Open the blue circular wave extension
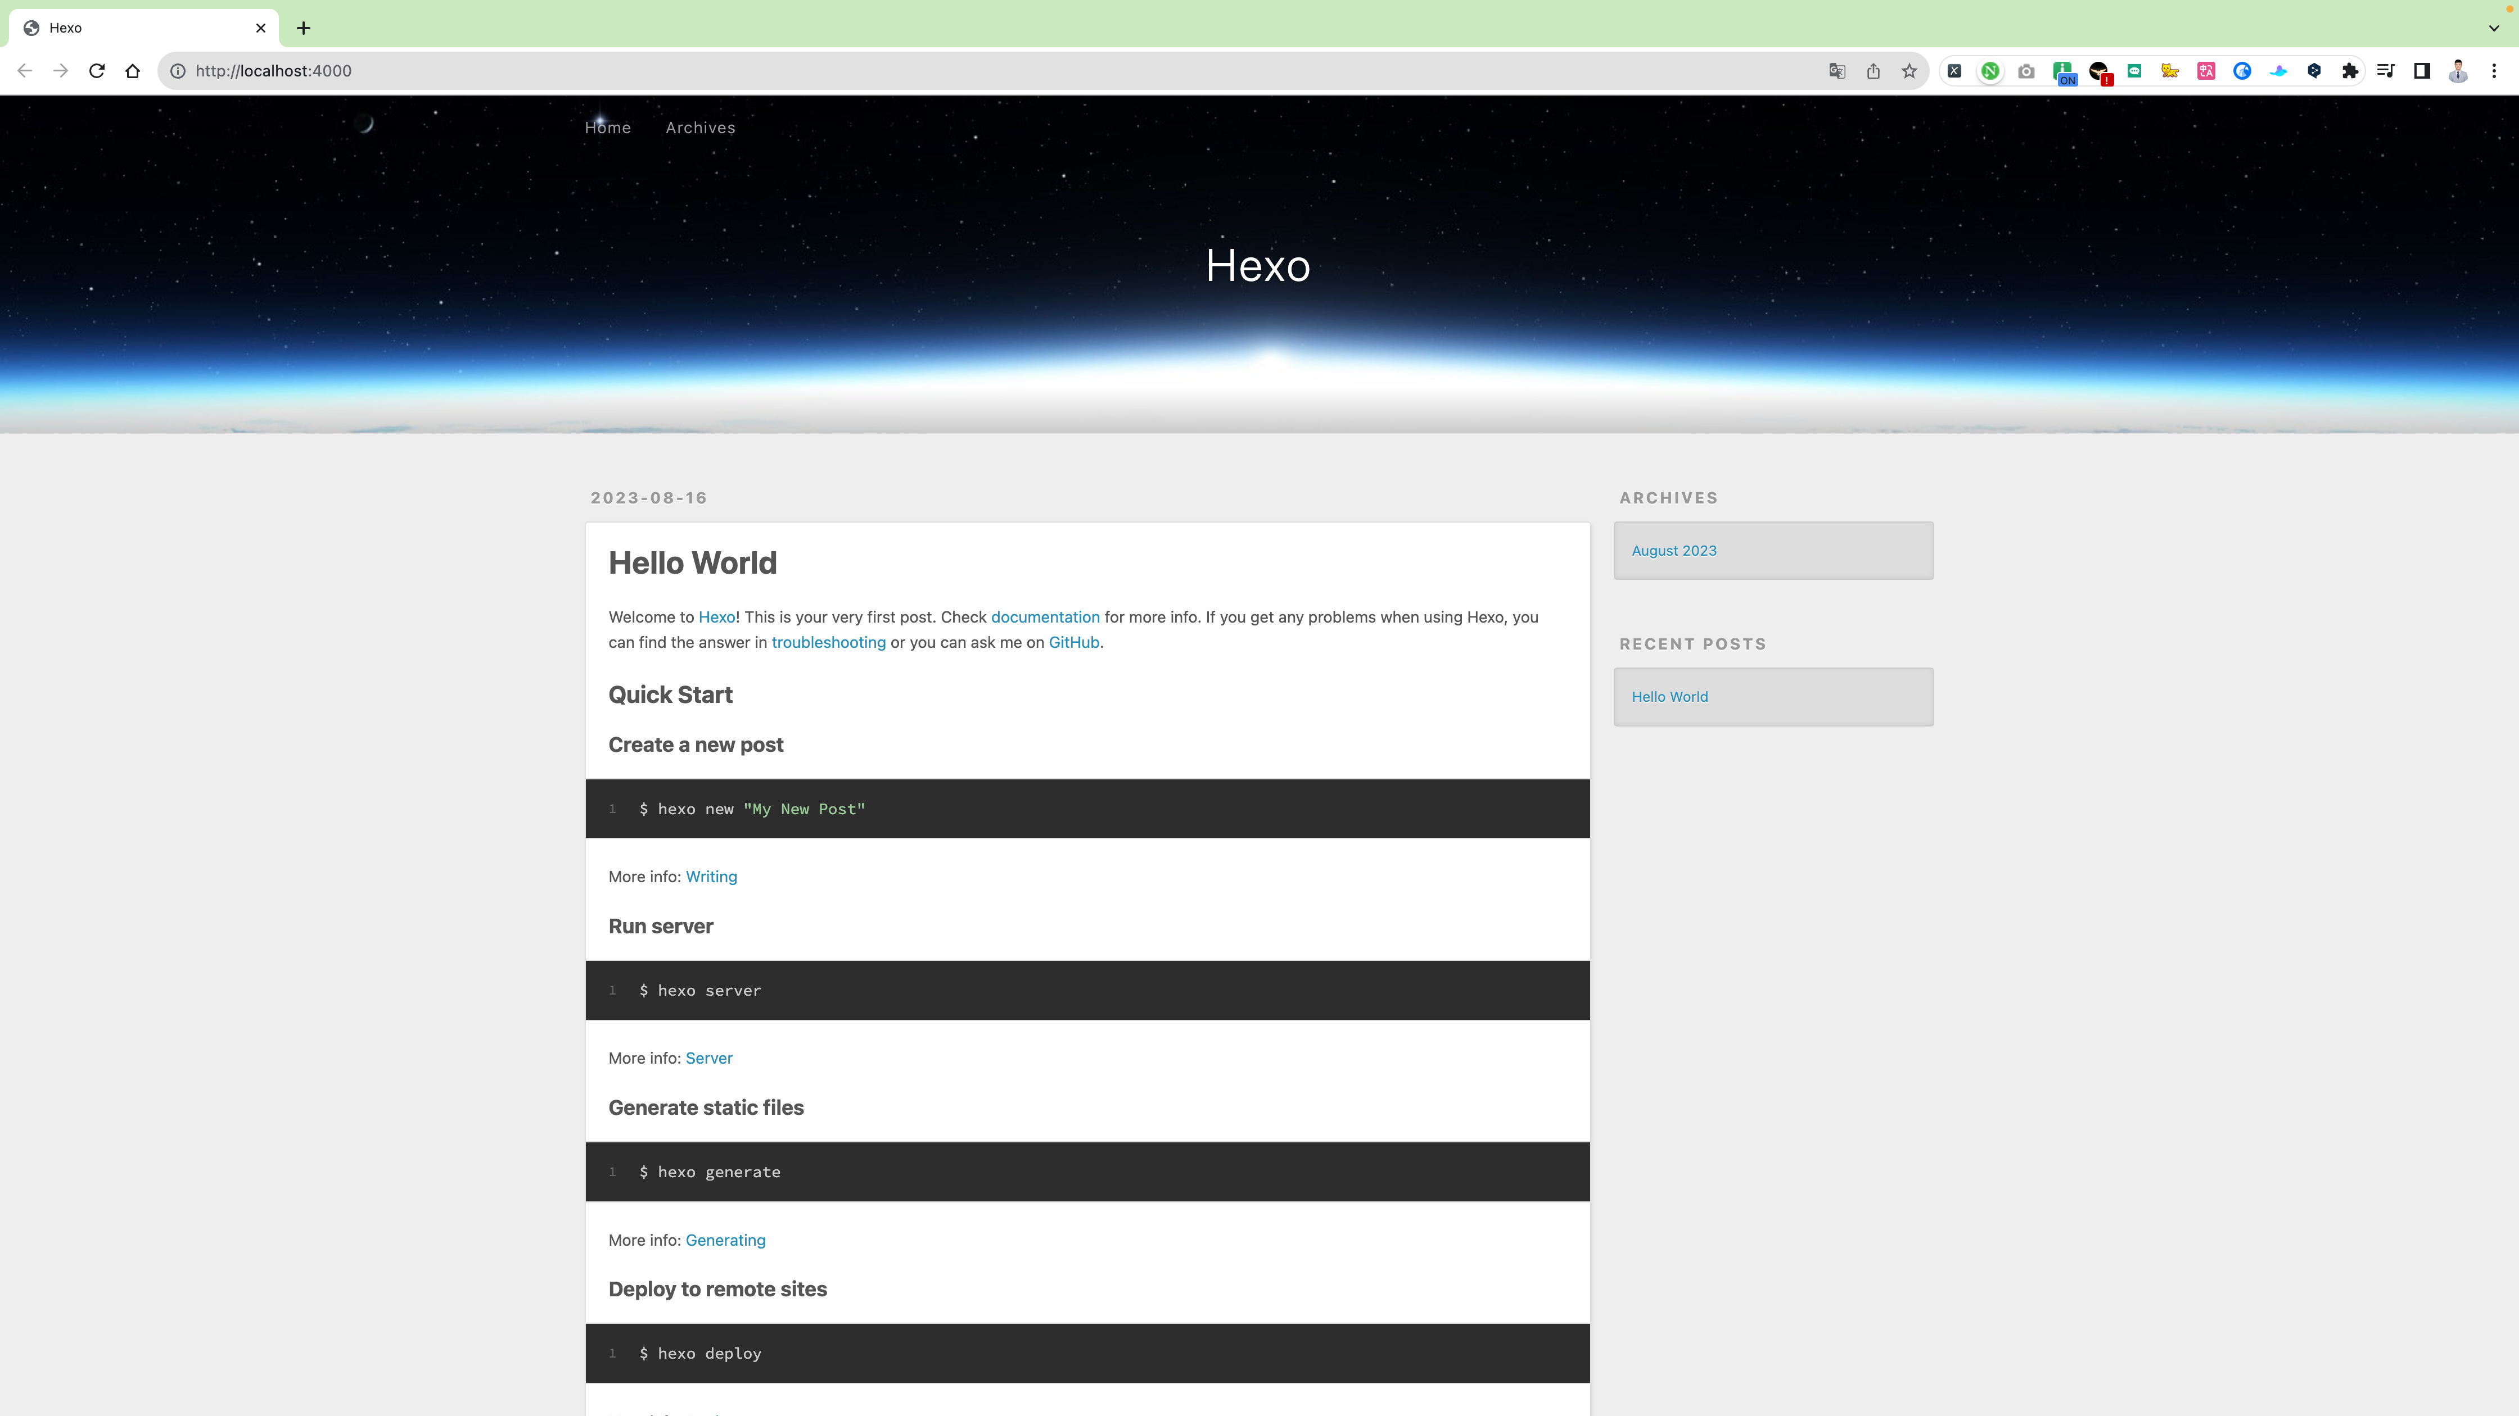The height and width of the screenshot is (1416, 2519). tap(2242, 70)
